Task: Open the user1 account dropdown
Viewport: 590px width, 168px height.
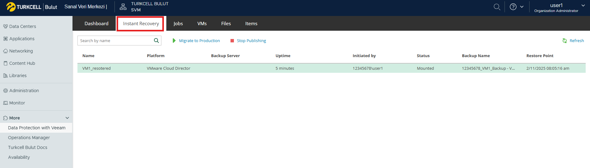Action: [x=559, y=8]
